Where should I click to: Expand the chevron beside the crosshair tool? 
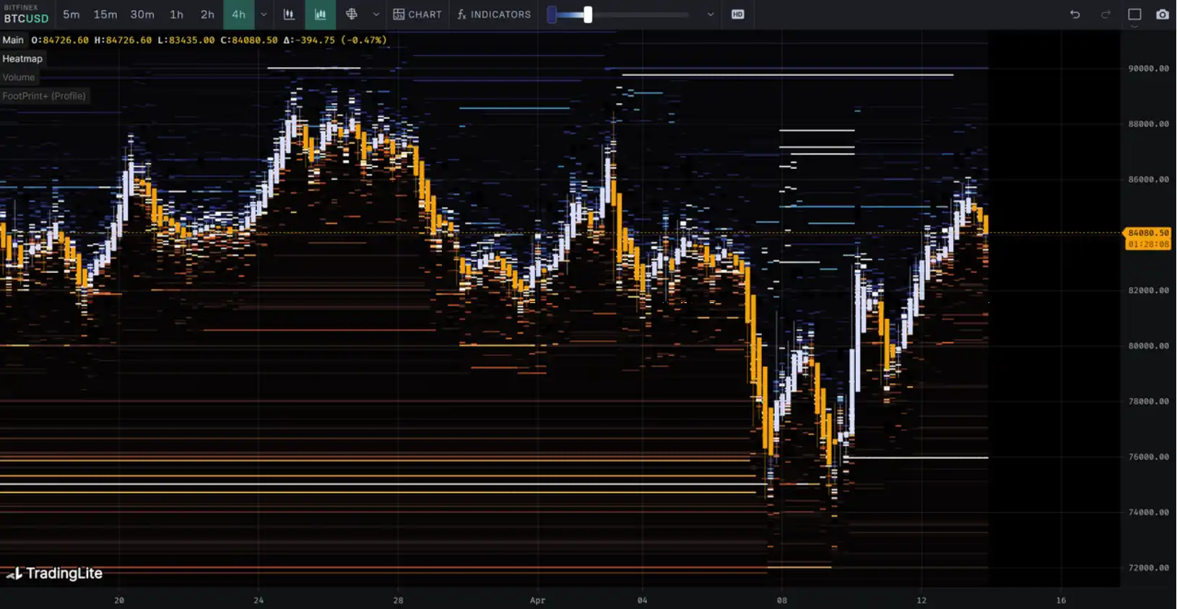(375, 14)
